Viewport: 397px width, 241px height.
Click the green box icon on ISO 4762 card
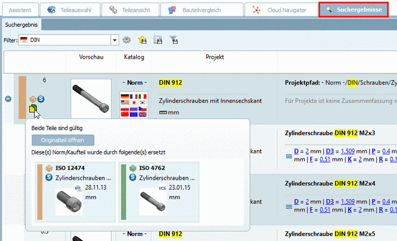tap(133, 168)
